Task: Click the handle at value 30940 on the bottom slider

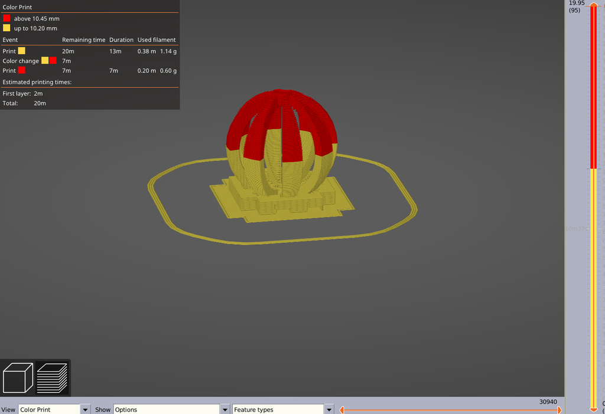Action: click(559, 409)
